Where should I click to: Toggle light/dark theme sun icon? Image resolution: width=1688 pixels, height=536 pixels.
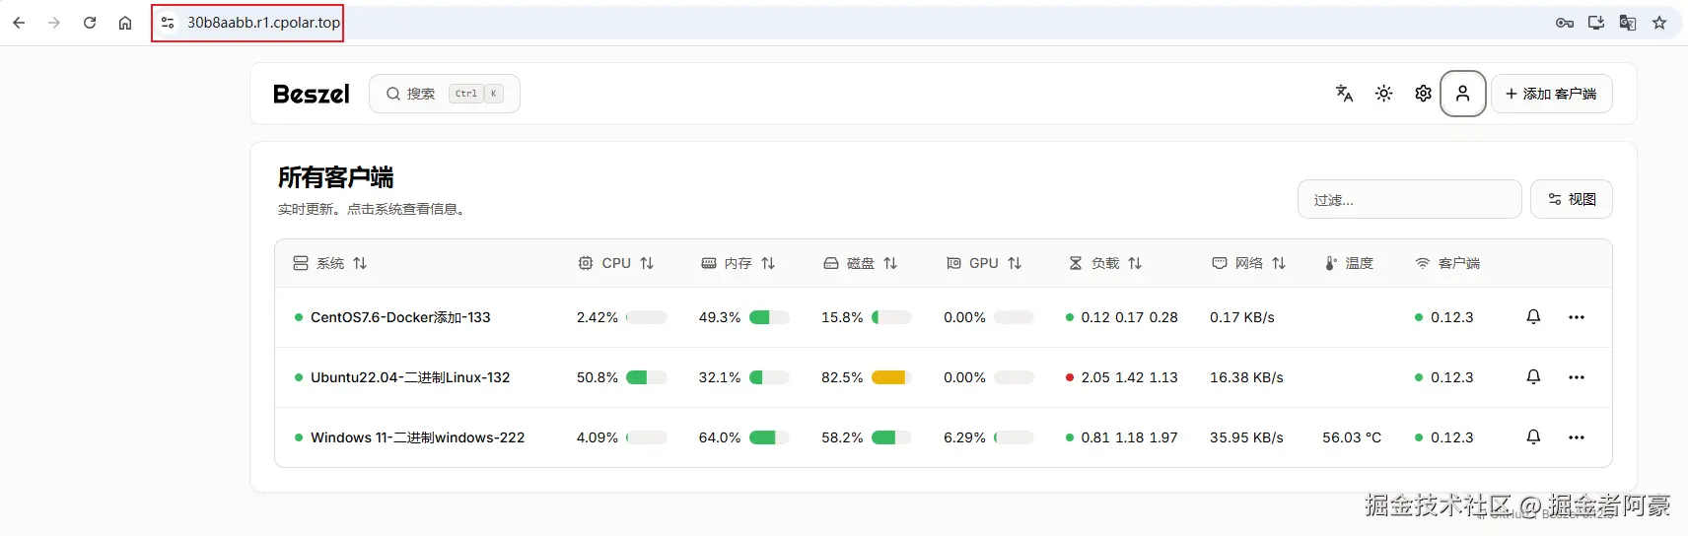point(1383,94)
